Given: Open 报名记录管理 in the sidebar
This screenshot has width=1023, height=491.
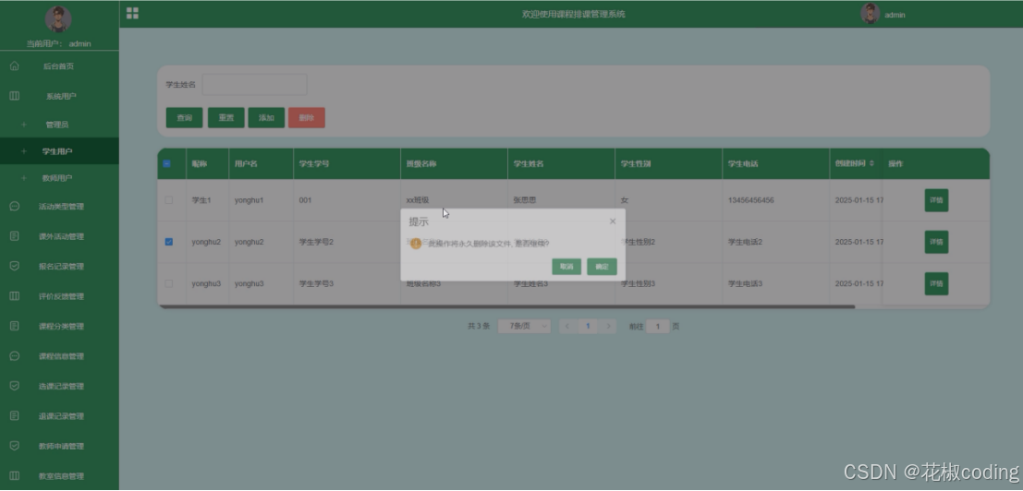Looking at the screenshot, I should pyautogui.click(x=59, y=267).
